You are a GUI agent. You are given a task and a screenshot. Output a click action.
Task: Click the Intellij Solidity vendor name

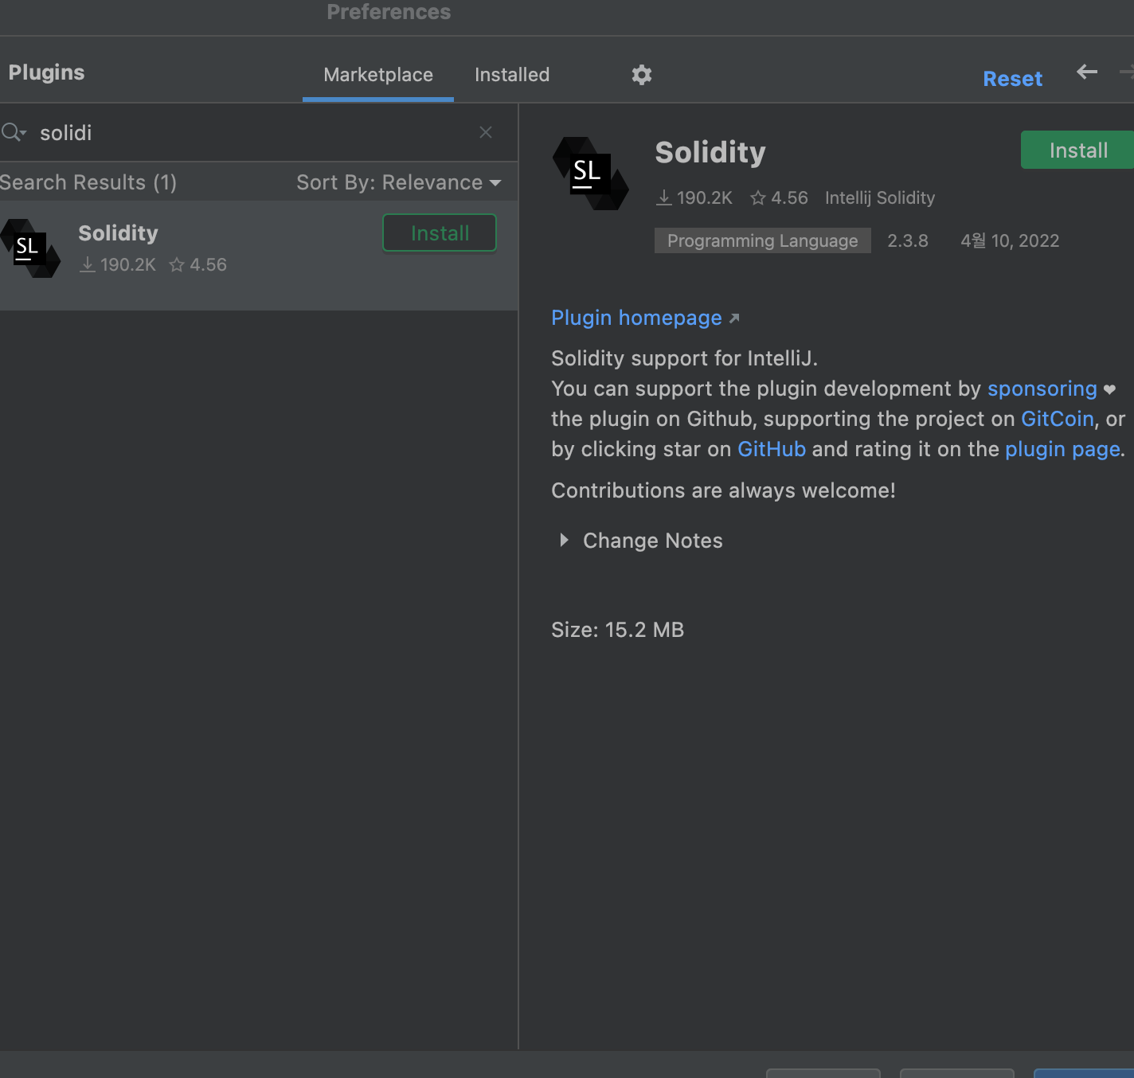(880, 197)
